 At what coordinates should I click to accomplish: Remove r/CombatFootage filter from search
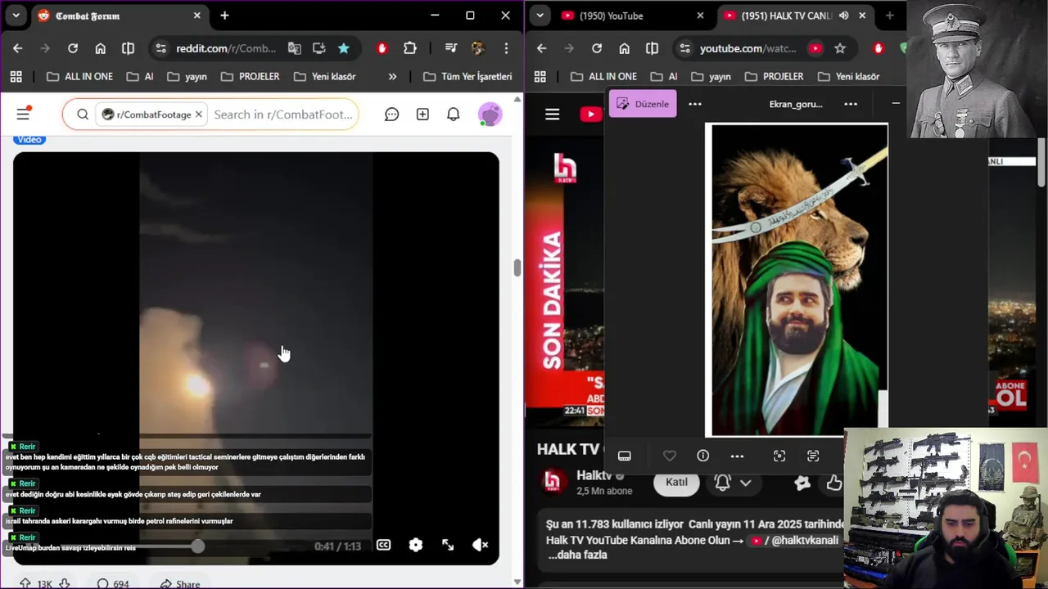(x=198, y=115)
